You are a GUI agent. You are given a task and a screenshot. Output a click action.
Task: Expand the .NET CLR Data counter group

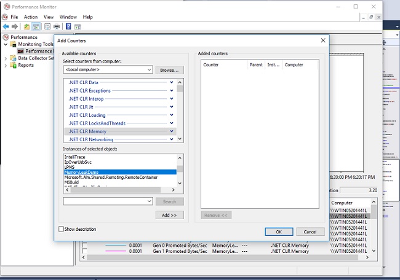172,82
